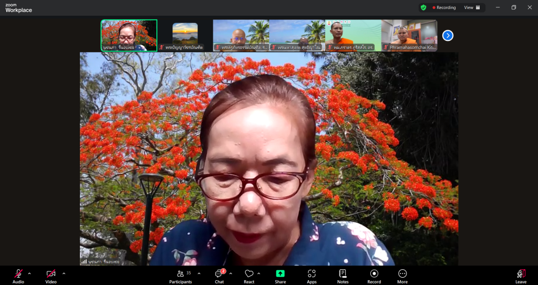Expand the video options chevron
Viewport: 538px width, 285px height.
[x=64, y=273]
